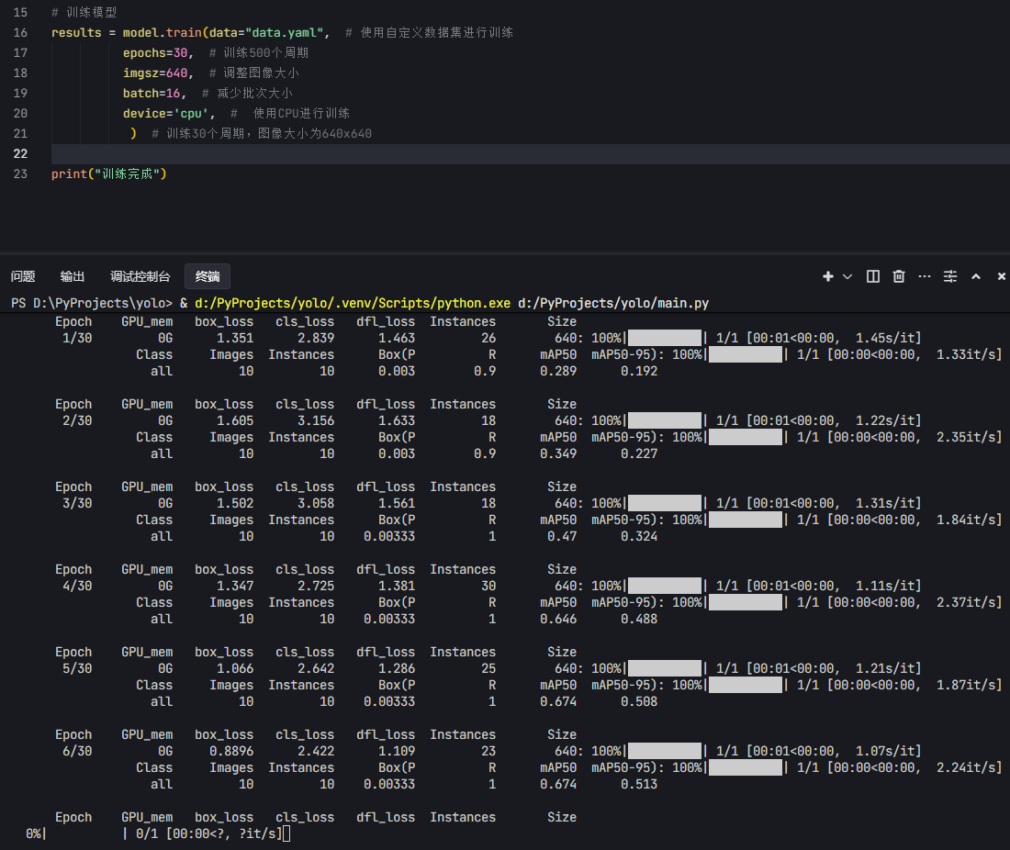Image resolution: width=1010 pixels, height=850 pixels.
Task: Open more actions via the ellipsis icon
Action: point(924,276)
